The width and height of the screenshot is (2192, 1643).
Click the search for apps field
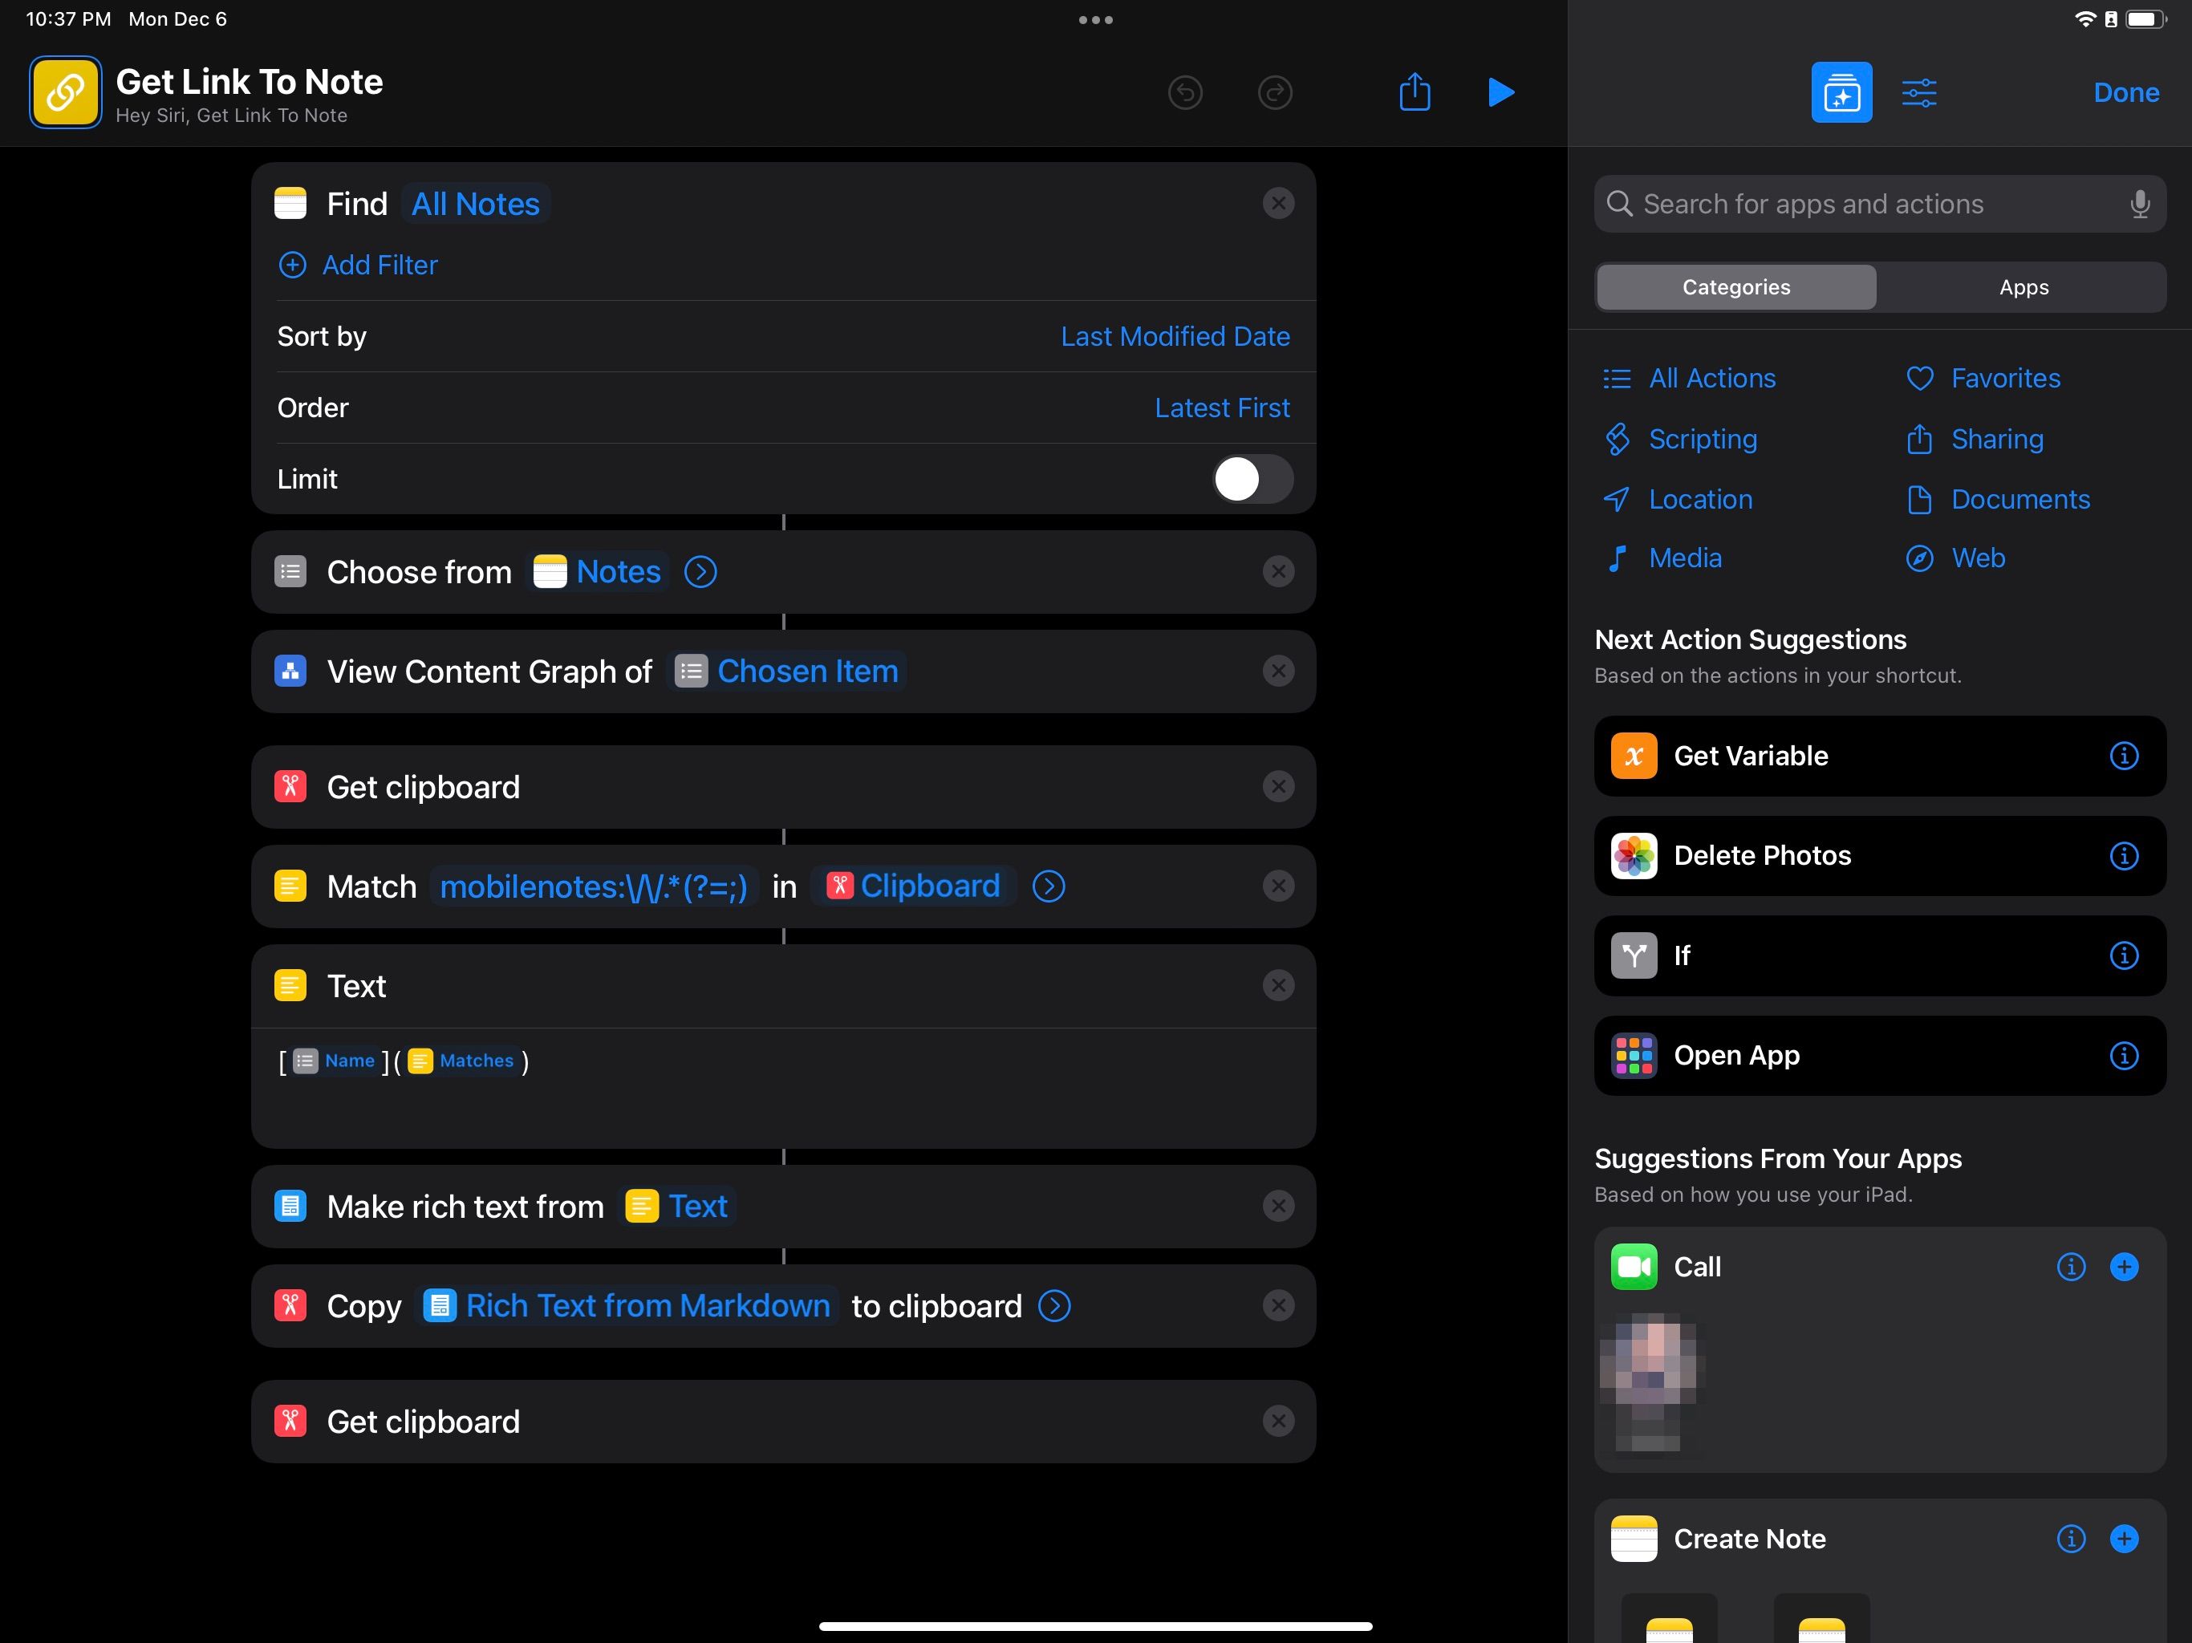click(x=1863, y=203)
